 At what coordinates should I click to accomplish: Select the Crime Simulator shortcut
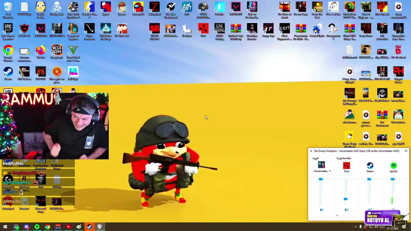[89, 32]
